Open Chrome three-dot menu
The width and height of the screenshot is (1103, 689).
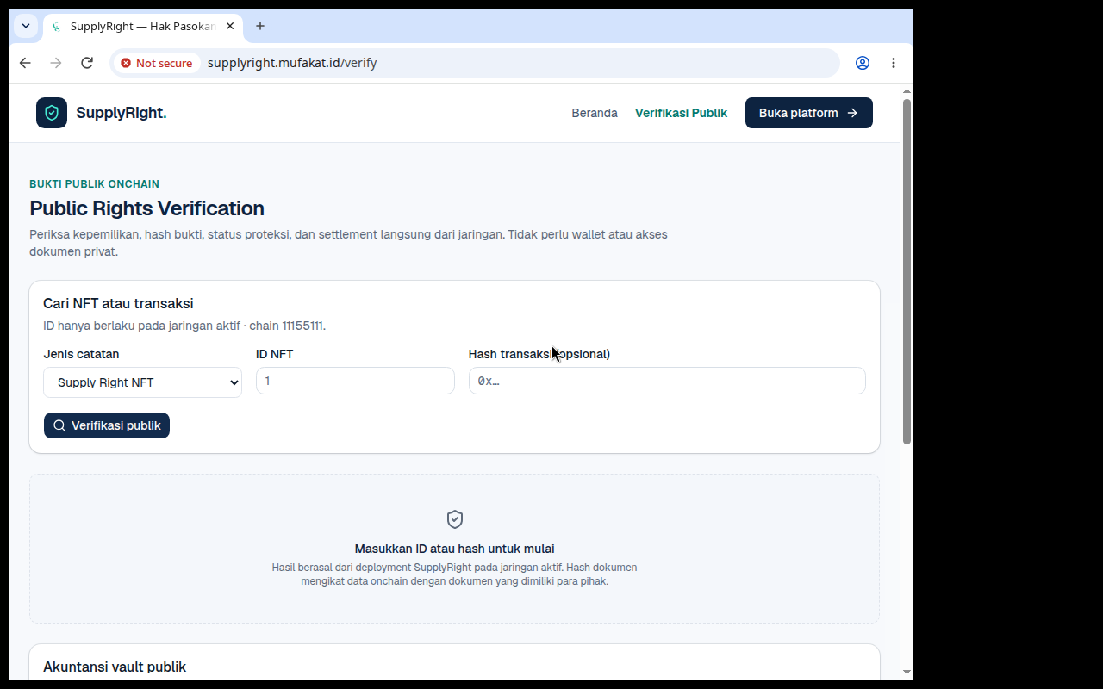[x=894, y=63]
